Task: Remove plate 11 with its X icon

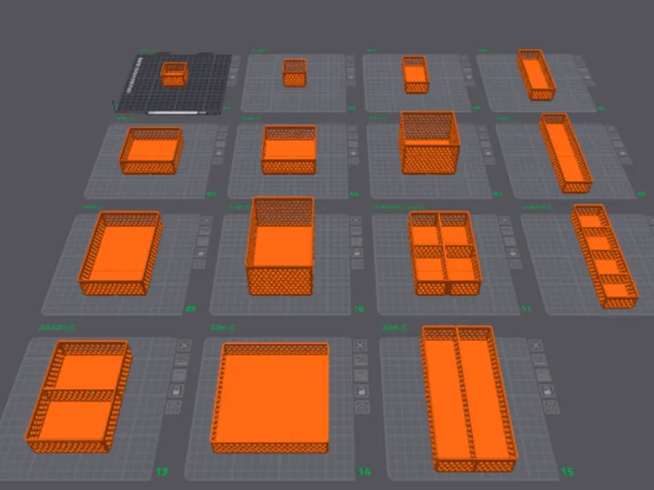Action: pos(504,220)
